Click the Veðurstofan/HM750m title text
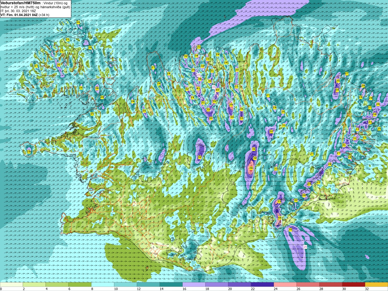Image resolution: width=388 pixels, height=291 pixels. (x=21, y=3)
